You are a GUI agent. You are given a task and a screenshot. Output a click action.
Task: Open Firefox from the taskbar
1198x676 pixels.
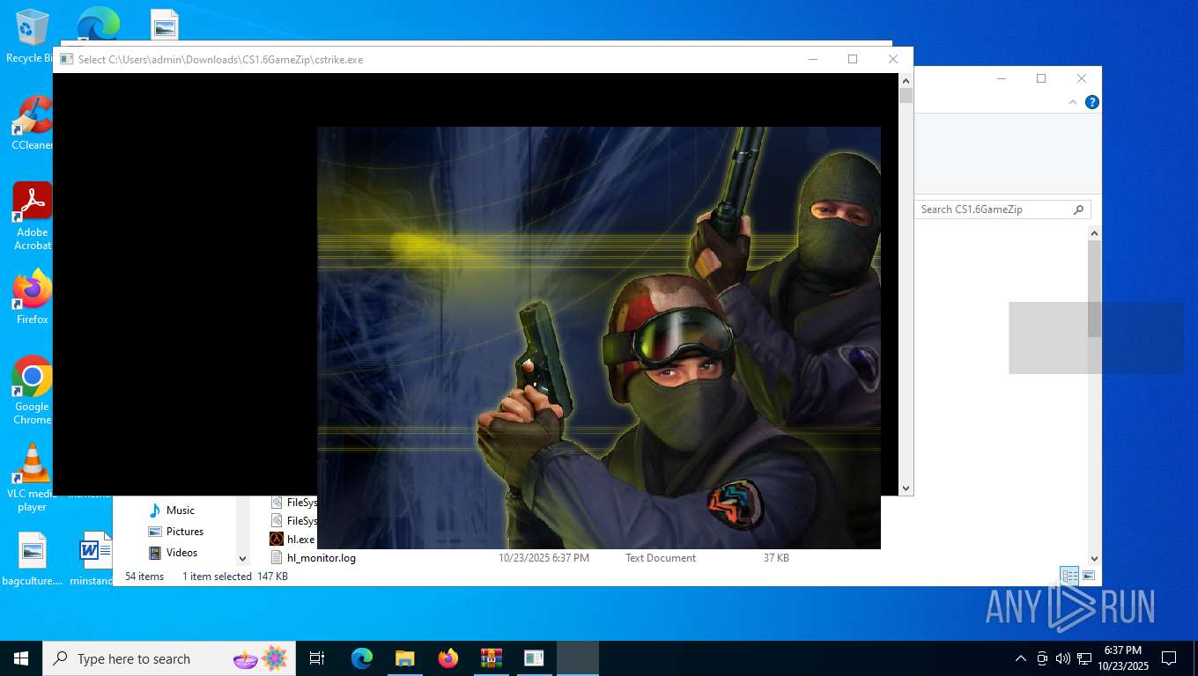point(448,658)
